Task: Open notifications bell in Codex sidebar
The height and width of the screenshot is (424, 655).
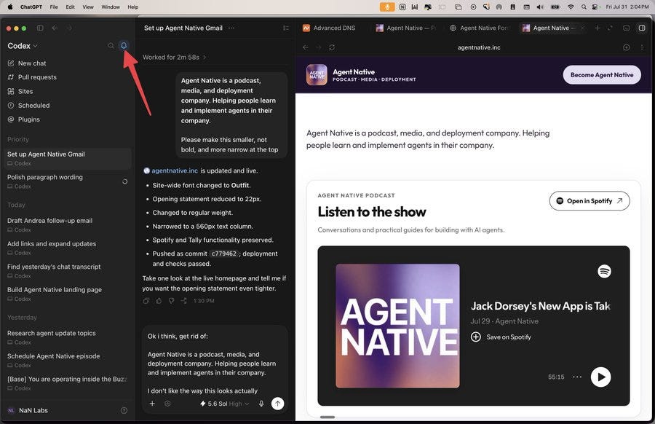Action: tap(124, 46)
